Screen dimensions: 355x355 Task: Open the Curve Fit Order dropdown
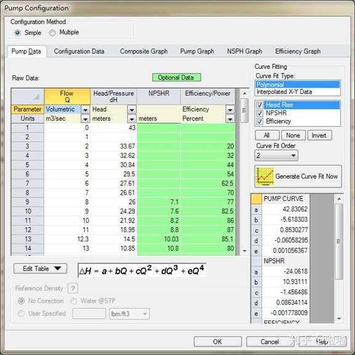point(276,155)
